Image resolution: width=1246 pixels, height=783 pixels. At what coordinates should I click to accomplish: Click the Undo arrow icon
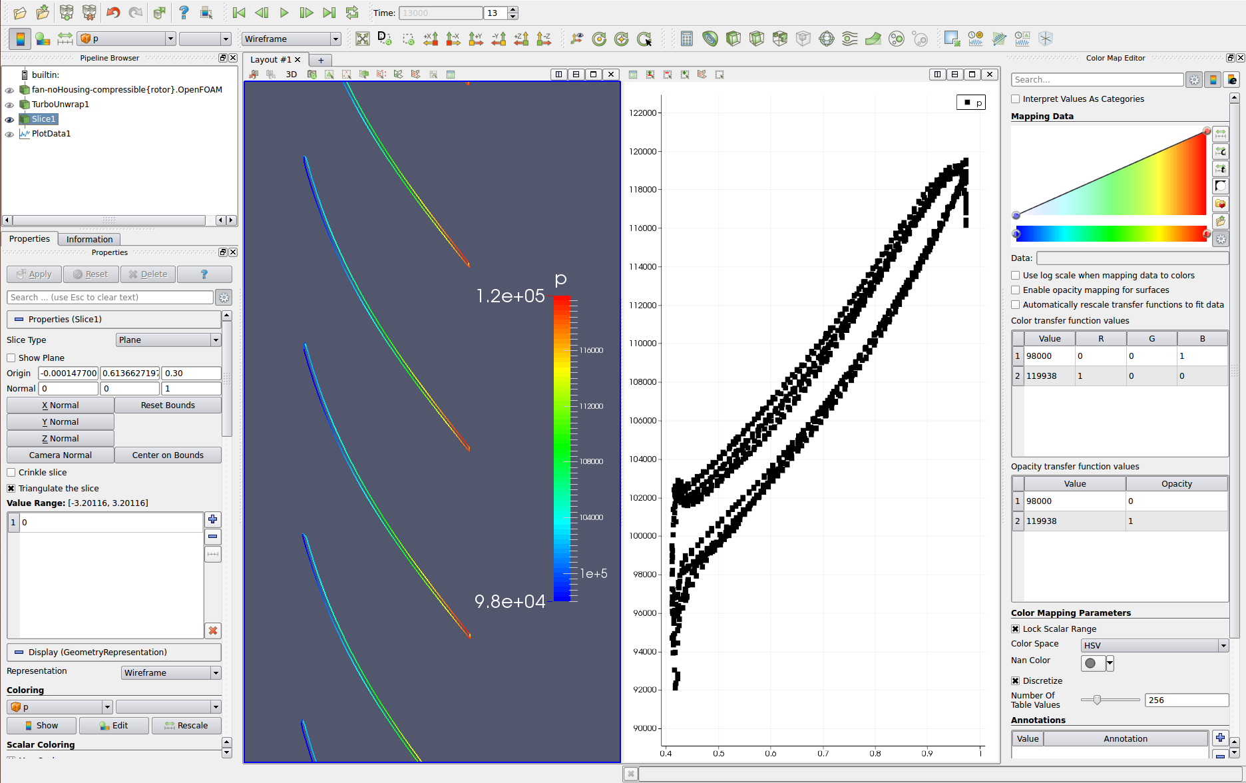[x=113, y=13]
